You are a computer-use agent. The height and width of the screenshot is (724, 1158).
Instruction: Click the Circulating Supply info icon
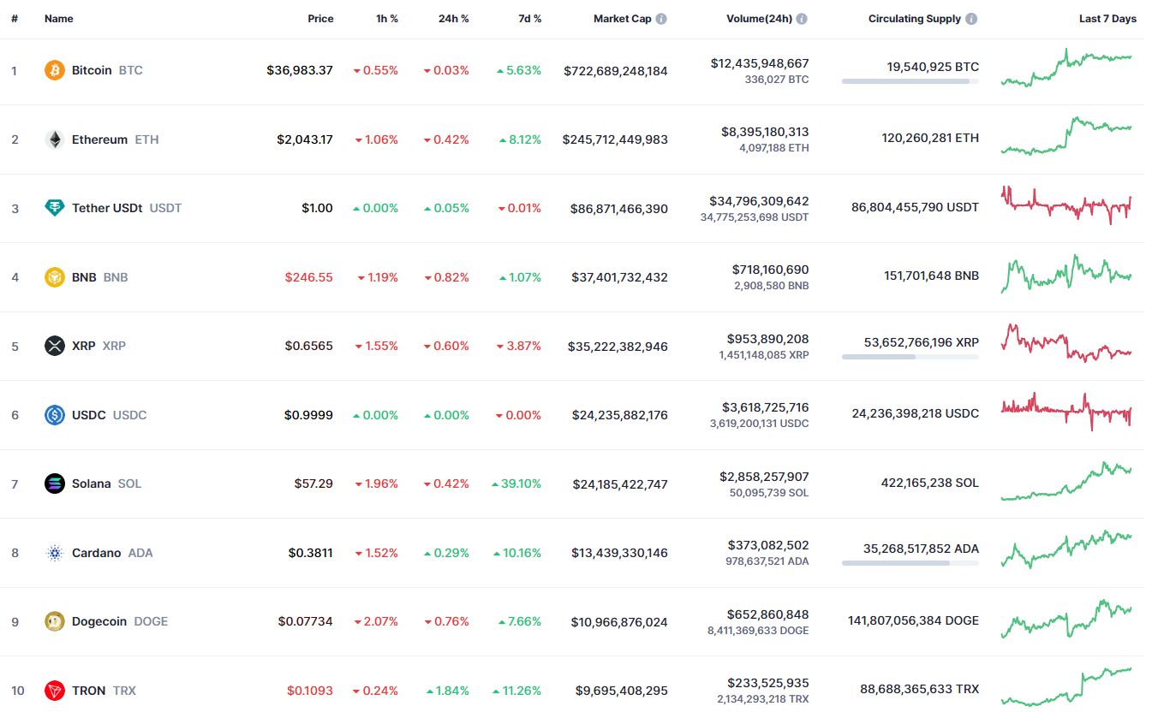(x=971, y=19)
